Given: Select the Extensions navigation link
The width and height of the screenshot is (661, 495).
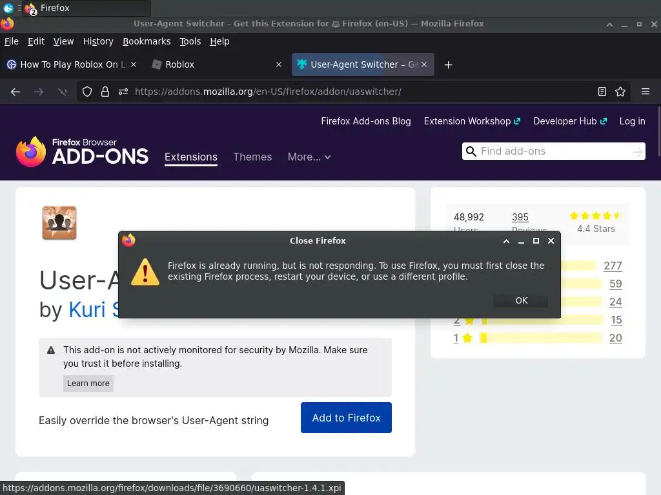Looking at the screenshot, I should pos(191,157).
